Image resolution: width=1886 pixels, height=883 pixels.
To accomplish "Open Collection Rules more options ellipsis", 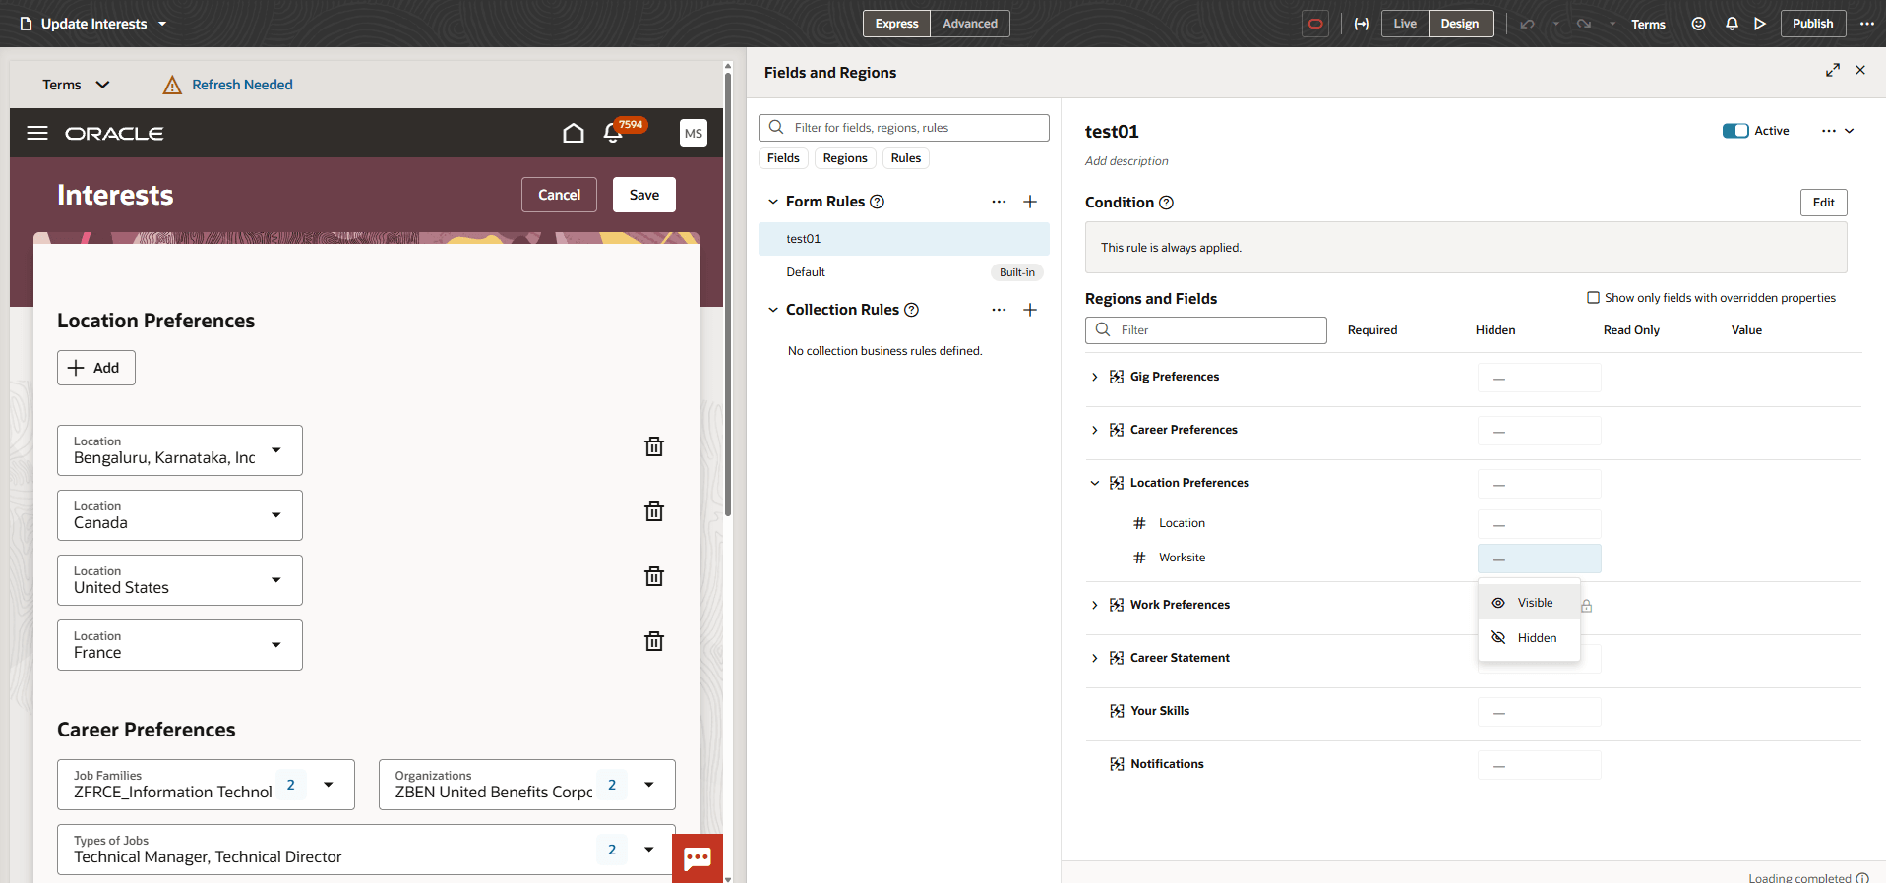I will [999, 310].
